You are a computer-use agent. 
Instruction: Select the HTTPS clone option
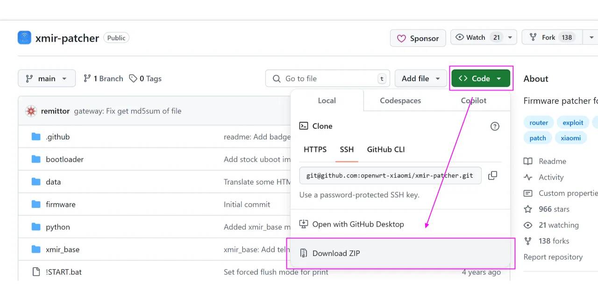pos(315,149)
